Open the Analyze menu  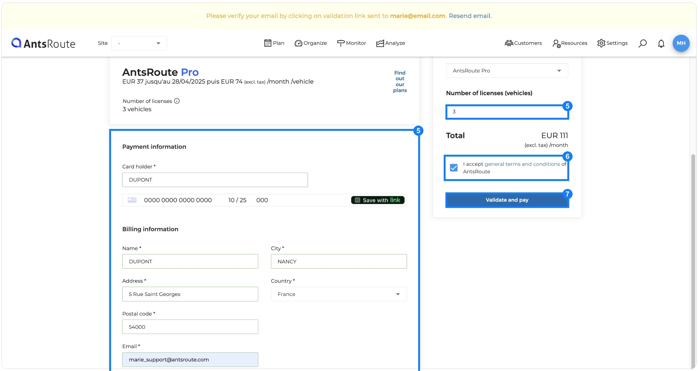tap(390, 43)
